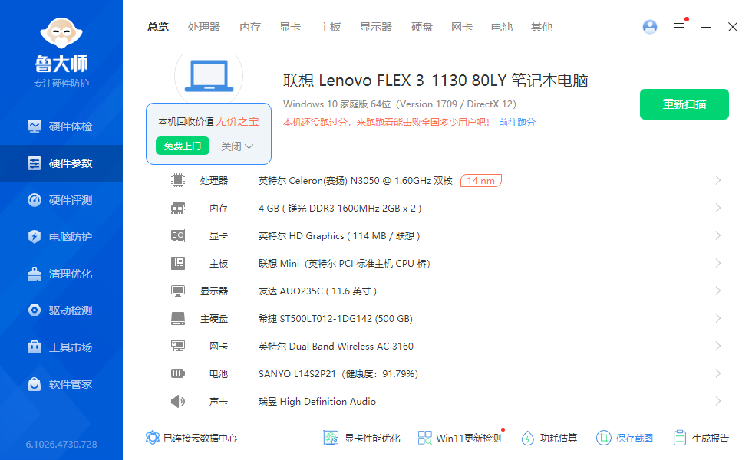Expand the 电池 row chevron
The height and width of the screenshot is (460, 752).
(x=718, y=374)
